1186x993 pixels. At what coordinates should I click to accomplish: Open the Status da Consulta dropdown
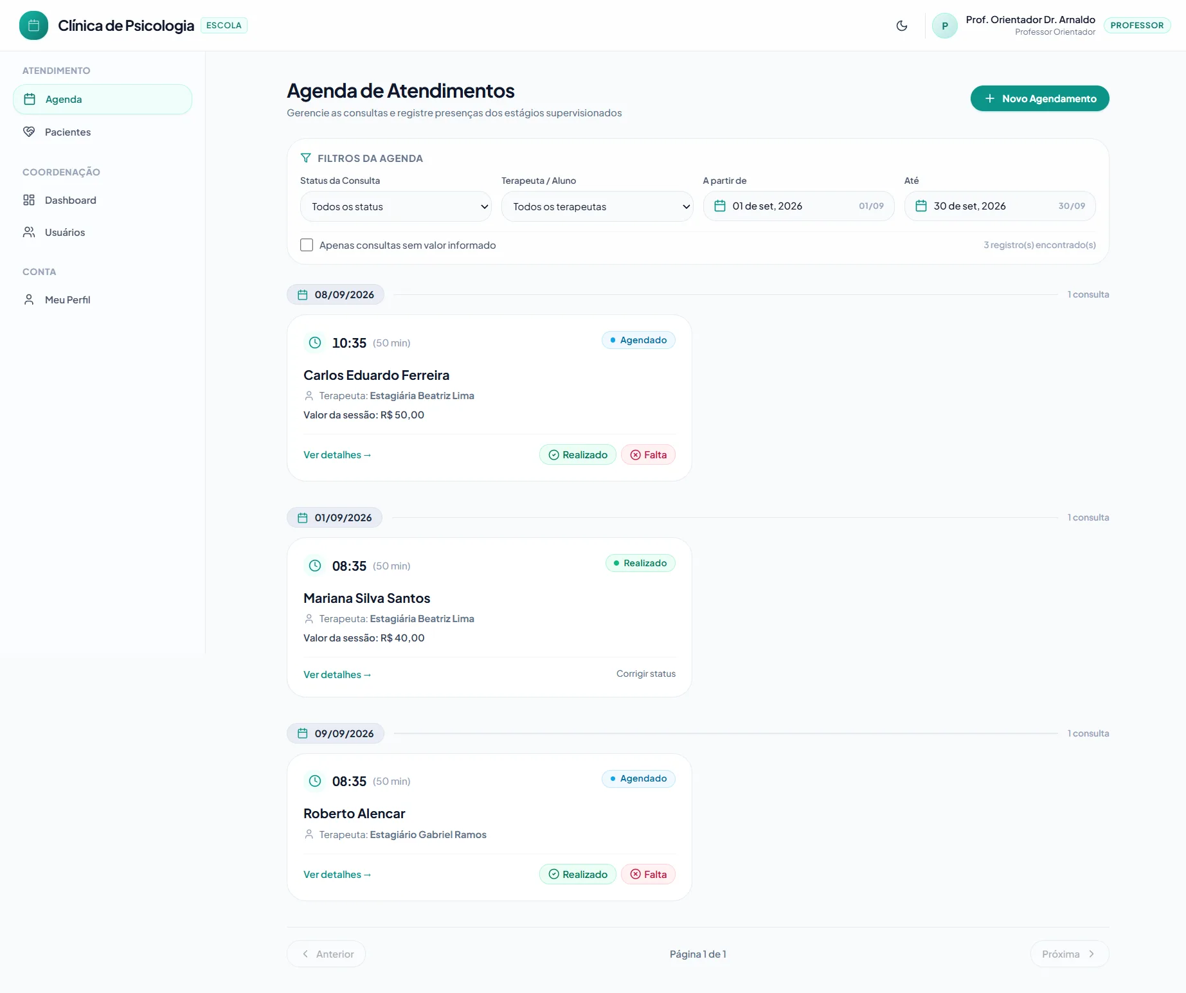coord(396,206)
